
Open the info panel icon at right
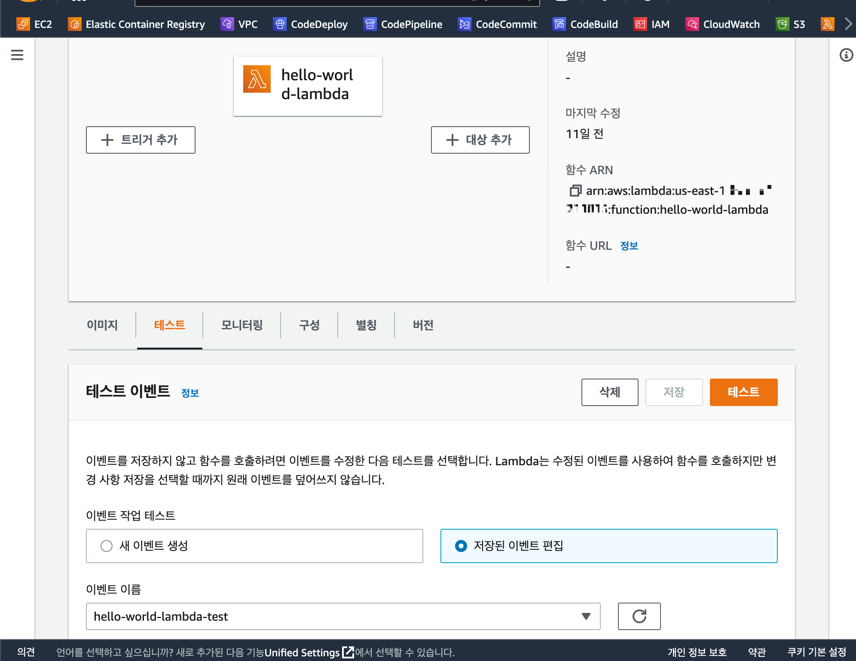click(x=846, y=55)
